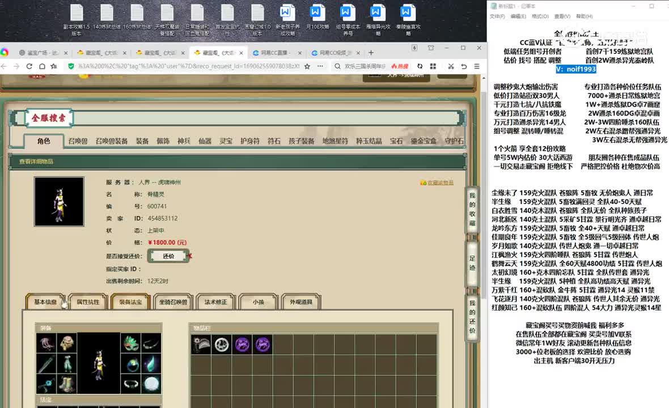Click the browser skin shirt icon
Viewport: 669px width, 408px height.
431,48
